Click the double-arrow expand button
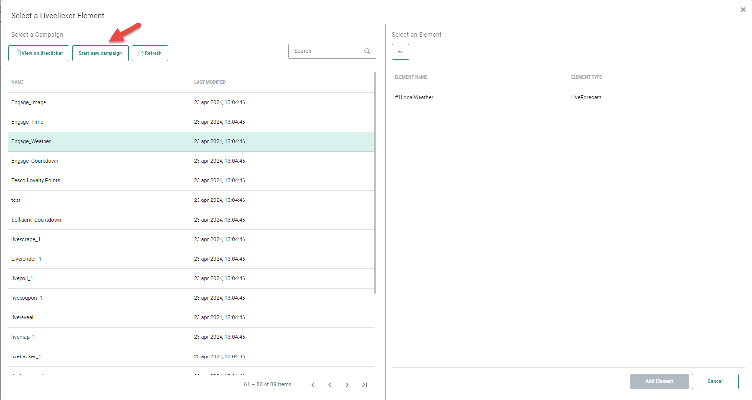Image resolution: width=752 pixels, height=400 pixels. click(x=400, y=52)
